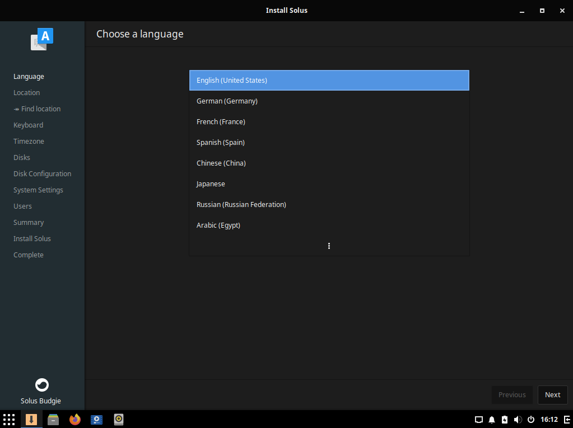Click the Previous button
The image size is (573, 428).
click(512, 395)
